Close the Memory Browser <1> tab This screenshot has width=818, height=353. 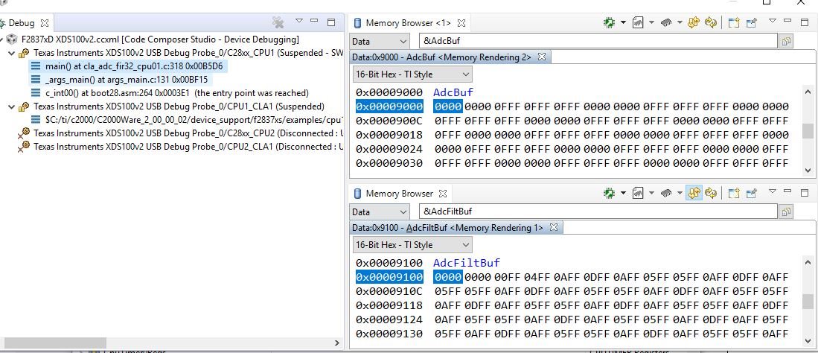point(461,23)
